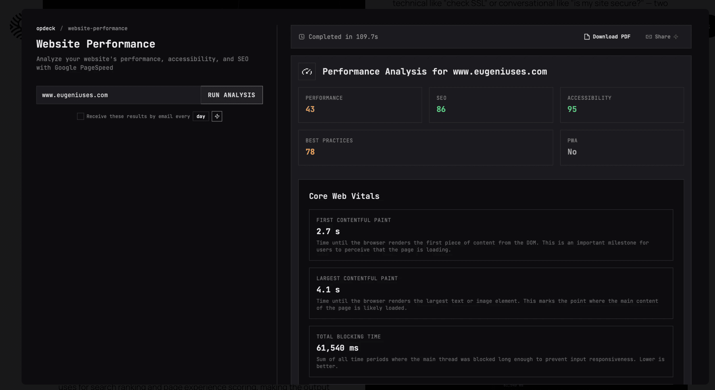Select the SEO score card
Viewport: 715px width, 390px height.
click(491, 105)
